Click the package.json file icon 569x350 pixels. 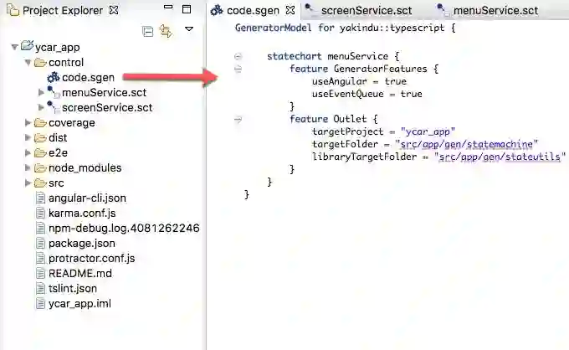click(41, 244)
